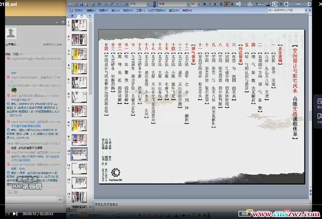Image resolution: width=322 pixels, height=219 pixels.
Task: Open the font size dropdown
Action: pos(199,4)
